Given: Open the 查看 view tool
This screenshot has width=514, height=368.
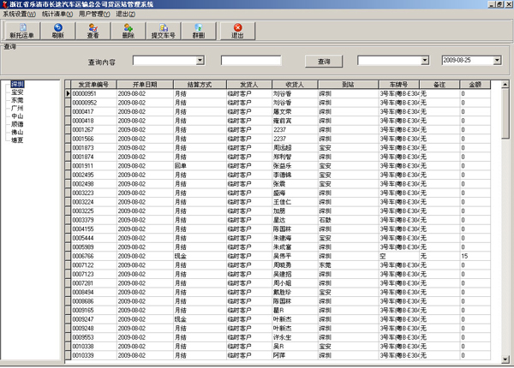Looking at the screenshot, I should [93, 28].
